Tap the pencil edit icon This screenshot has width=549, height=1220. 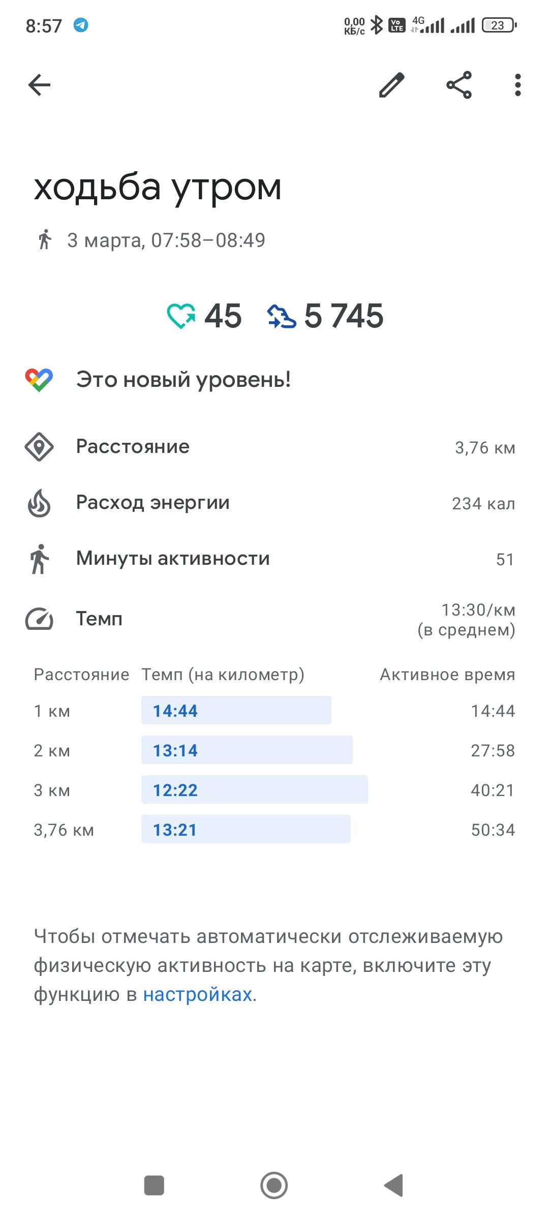[x=392, y=85]
